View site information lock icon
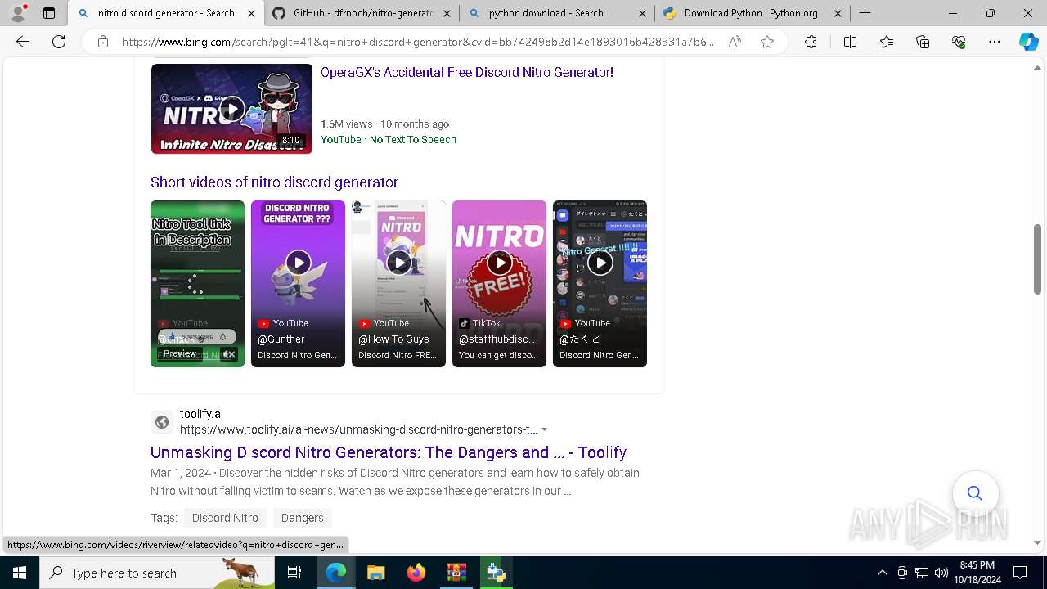 (103, 42)
